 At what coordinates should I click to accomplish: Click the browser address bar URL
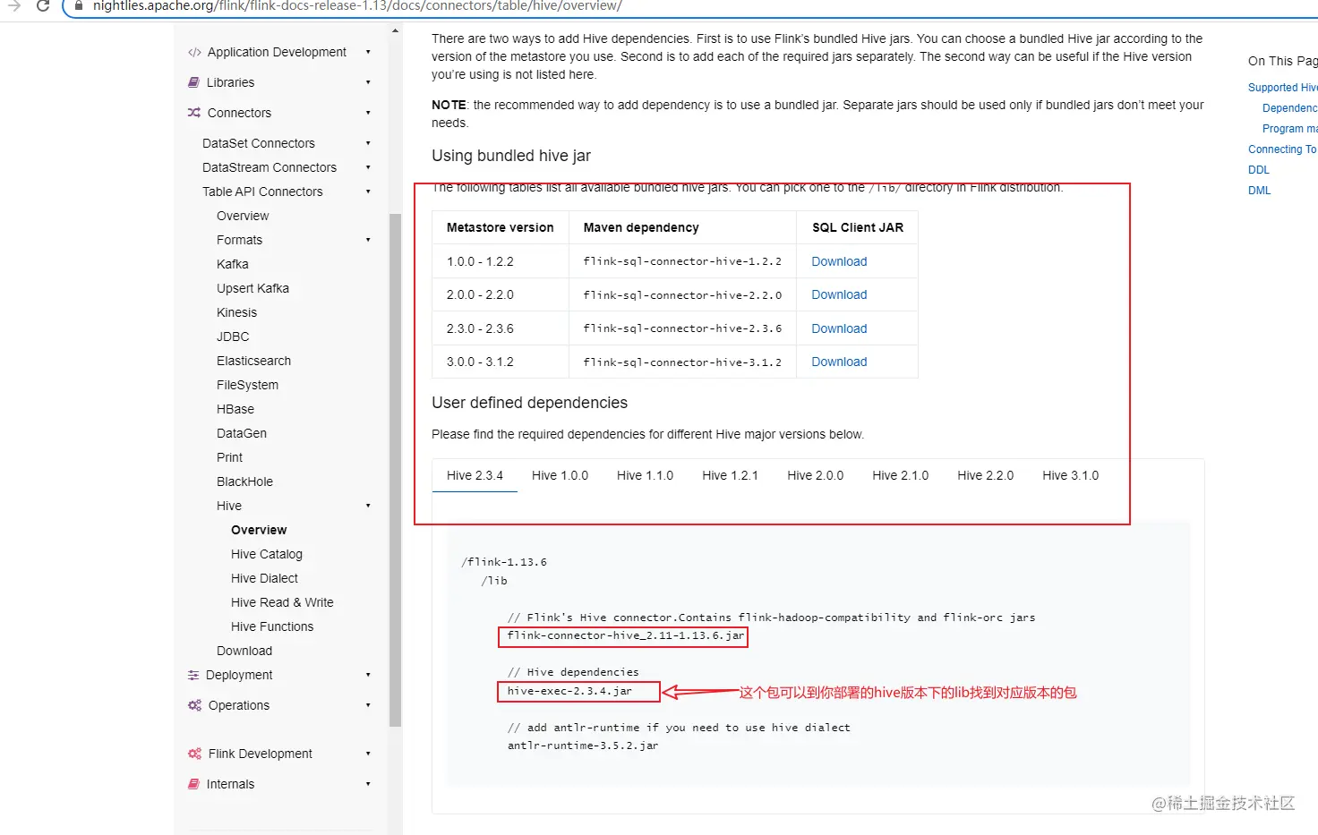pos(357,5)
